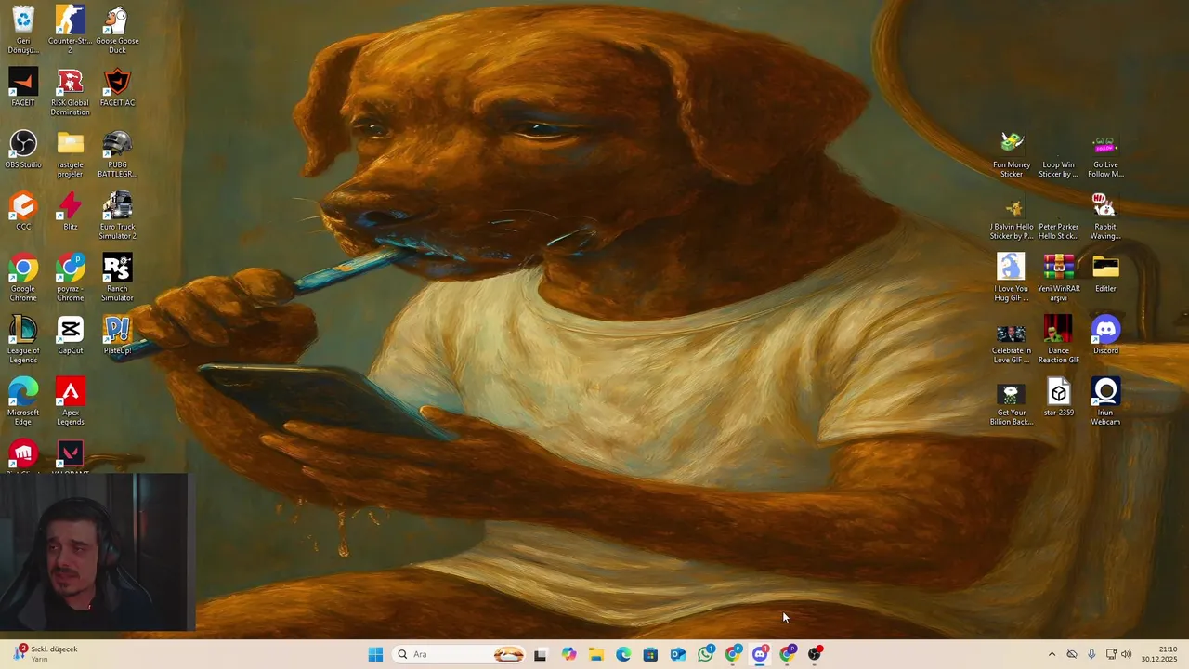Open File Explorer from the taskbar
Image resolution: width=1189 pixels, height=669 pixels.
(x=595, y=654)
